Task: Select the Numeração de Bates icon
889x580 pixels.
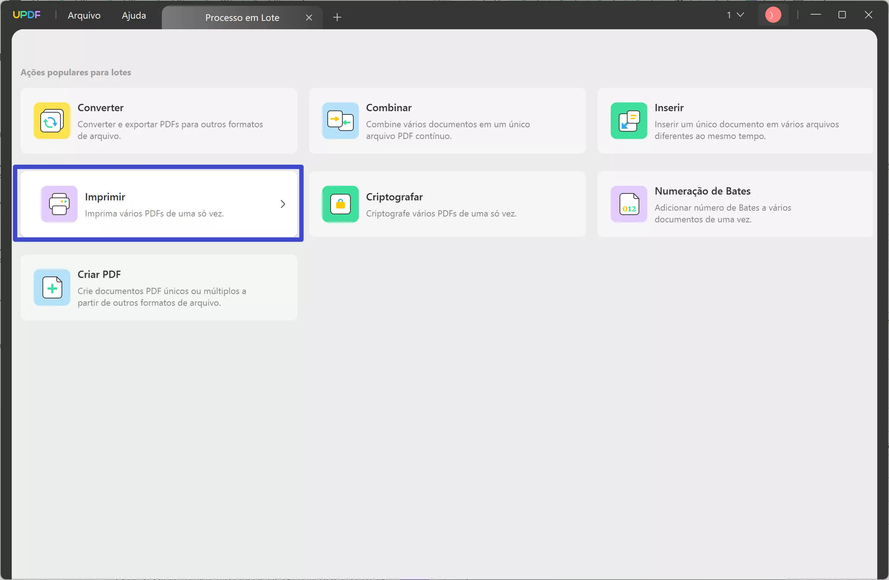Action: [629, 204]
